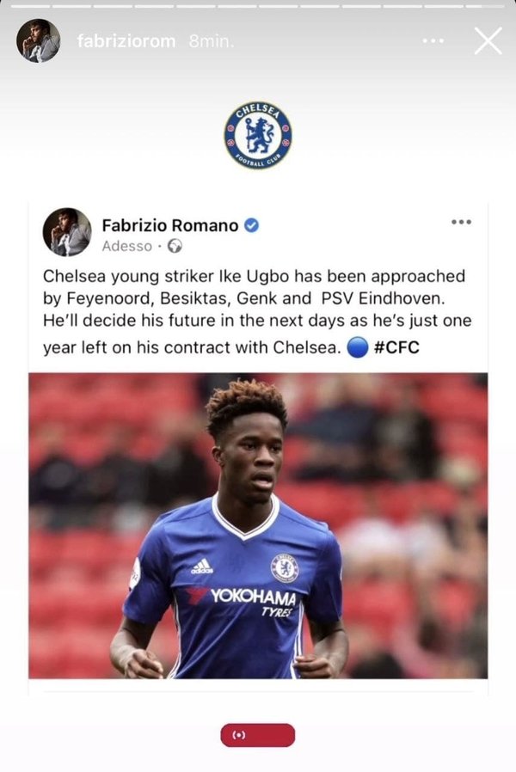Jump to the first story progress segment
This screenshot has height=772, width=516.
pos(30,5)
